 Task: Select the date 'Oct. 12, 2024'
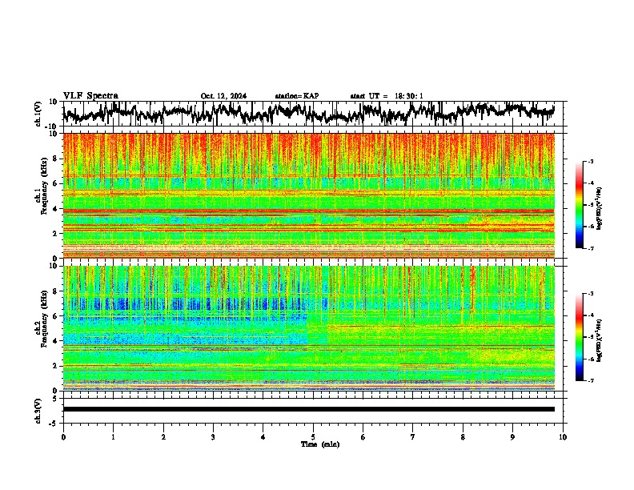[223, 96]
